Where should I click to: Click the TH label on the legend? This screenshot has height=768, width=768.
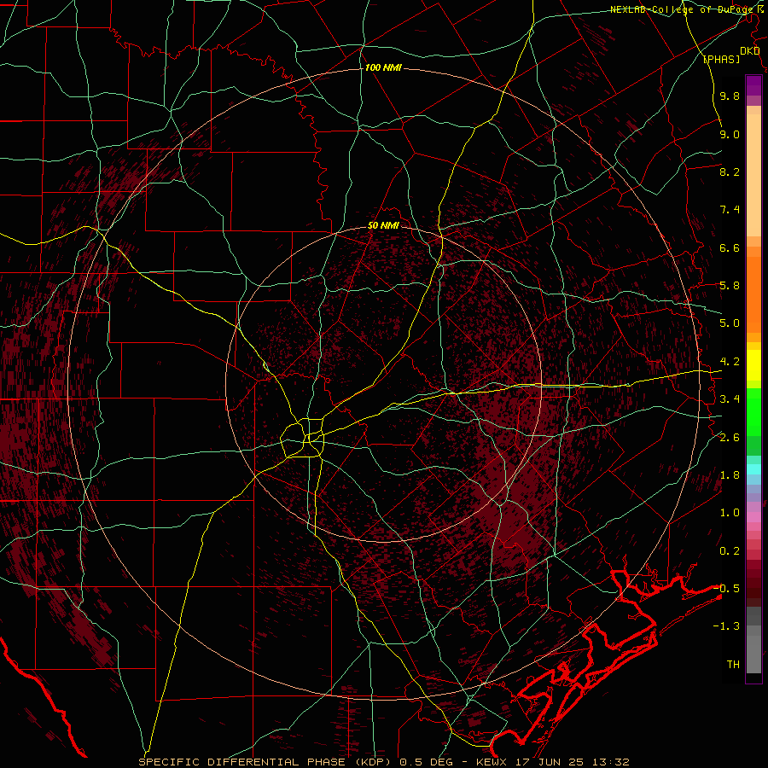(x=733, y=665)
